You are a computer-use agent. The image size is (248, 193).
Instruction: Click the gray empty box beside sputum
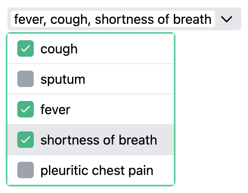point(26,79)
